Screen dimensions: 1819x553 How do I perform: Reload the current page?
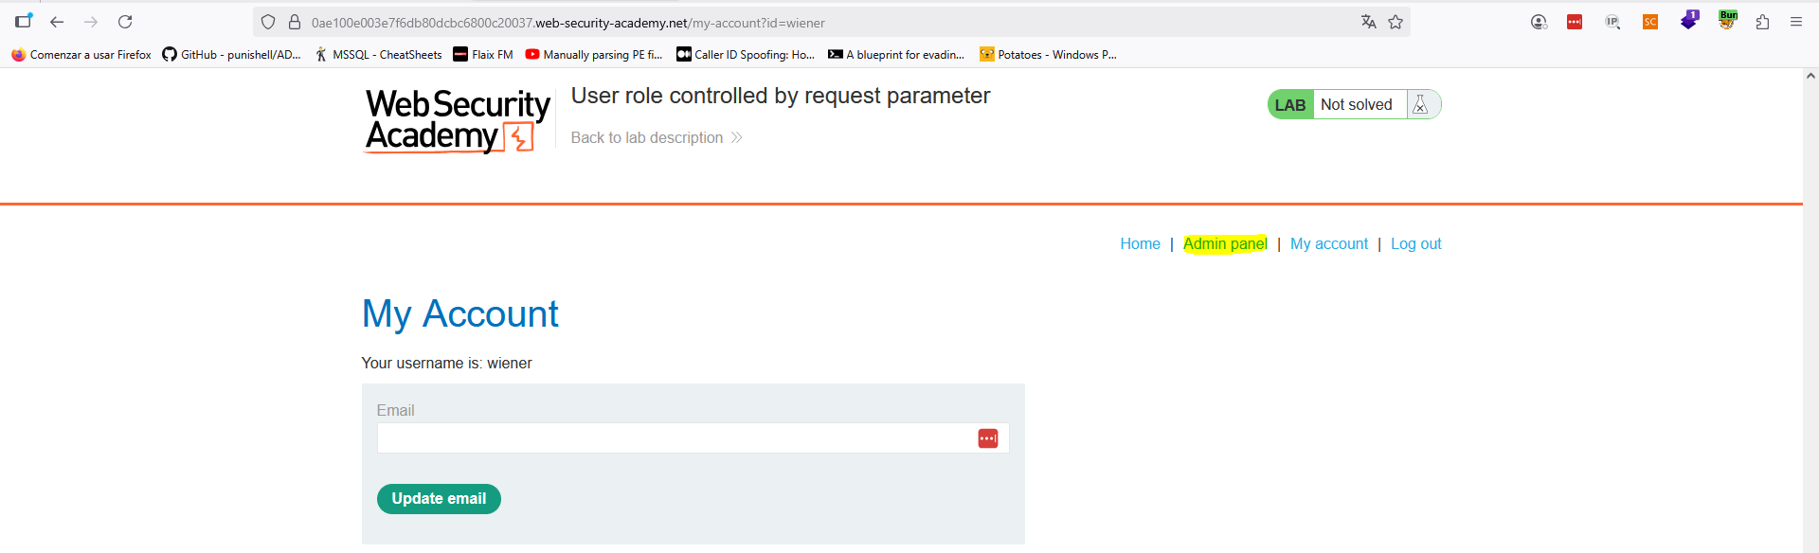pyautogui.click(x=125, y=22)
